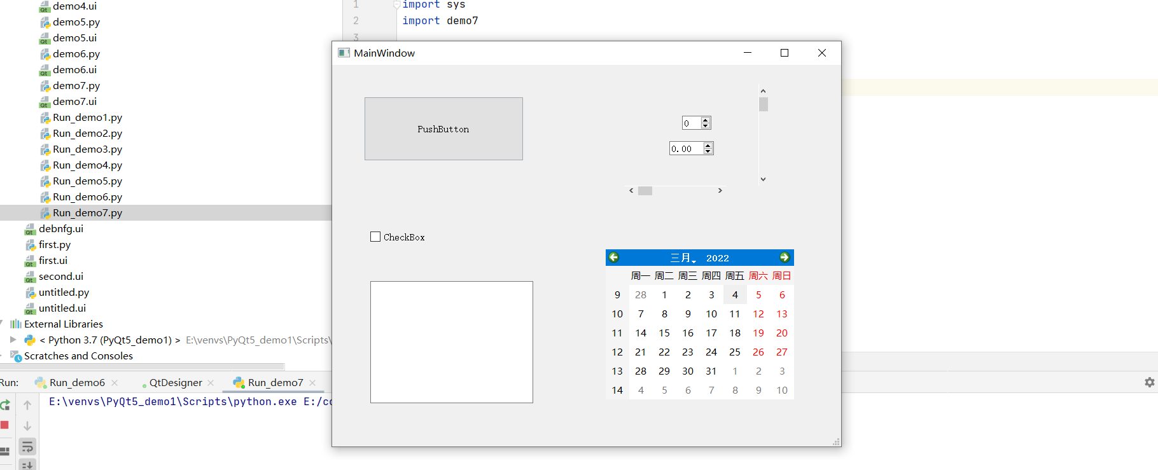Image resolution: width=1158 pixels, height=470 pixels.
Task: Expand Python 3.7 (PyQt5_demo1) node
Action: 13,340
